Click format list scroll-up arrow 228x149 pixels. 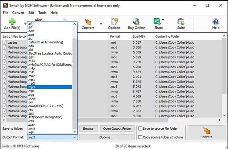(x=75, y=24)
